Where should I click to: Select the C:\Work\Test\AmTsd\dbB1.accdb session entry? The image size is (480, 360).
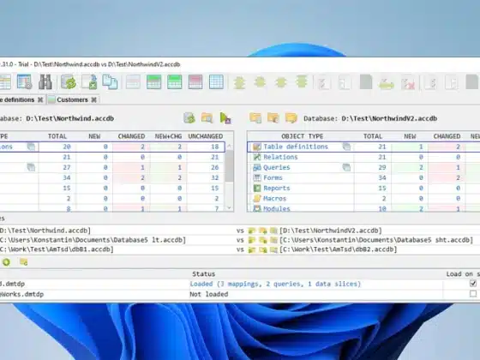[57, 249]
